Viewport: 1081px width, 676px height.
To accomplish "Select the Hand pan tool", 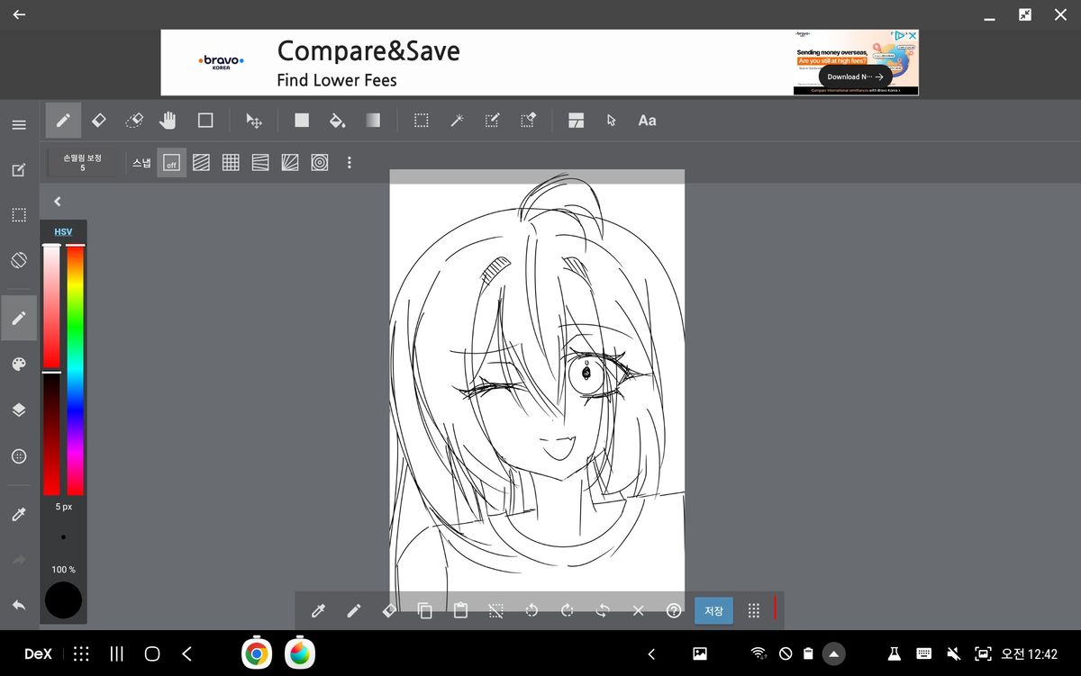I will 168,120.
